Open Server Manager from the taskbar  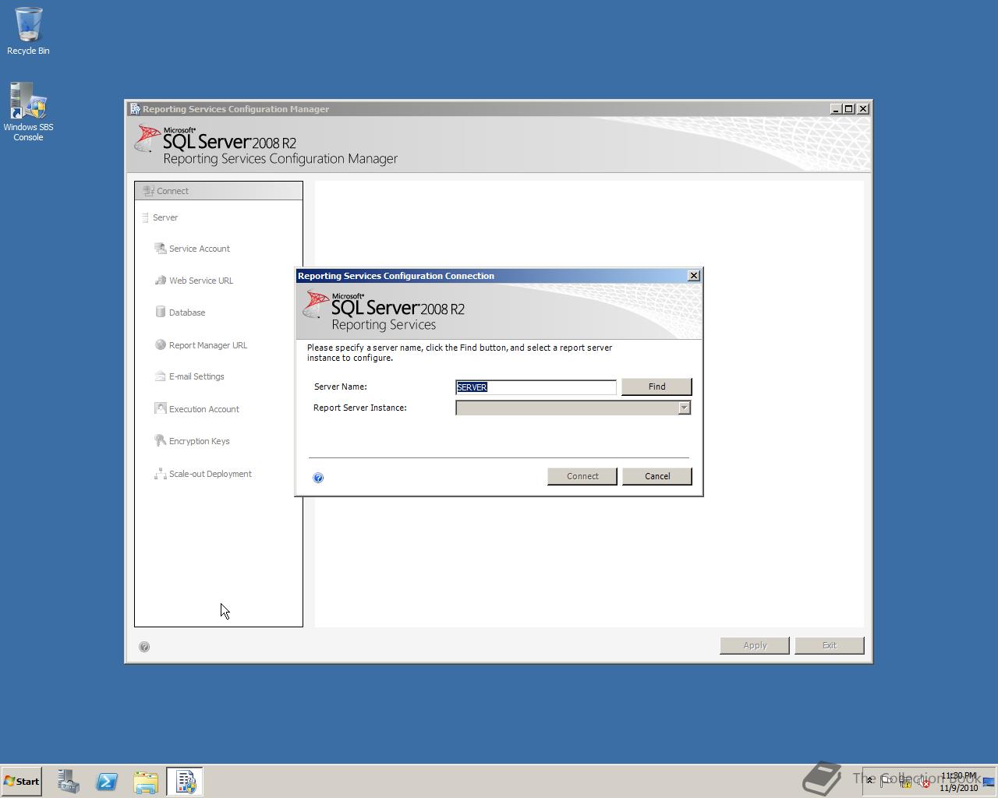tap(68, 782)
